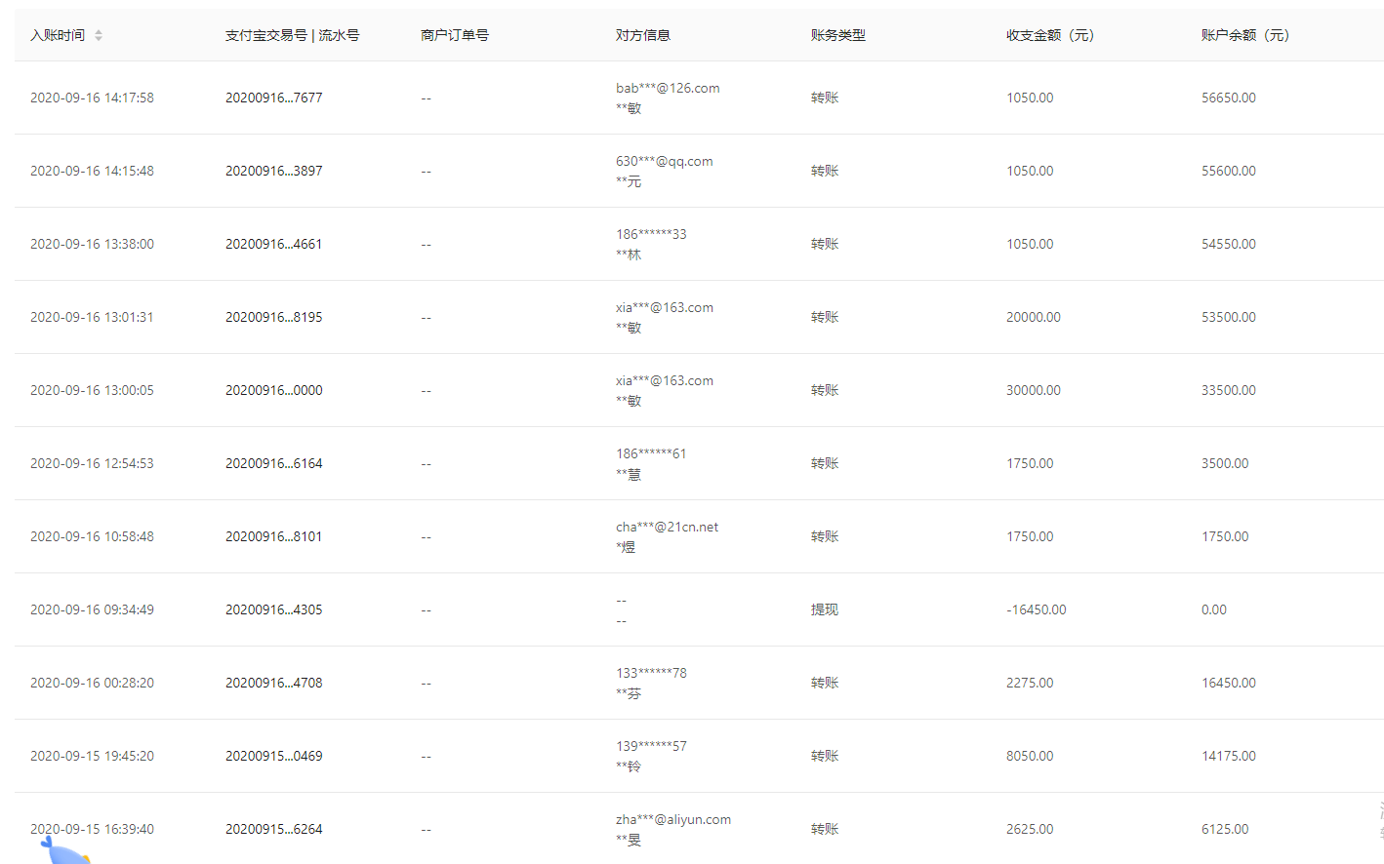The height and width of the screenshot is (864, 1384).
Task: Select transaction number 20200916...6164
Action: pos(273,463)
